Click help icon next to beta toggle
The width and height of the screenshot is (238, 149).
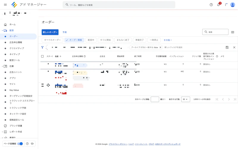point(27,144)
